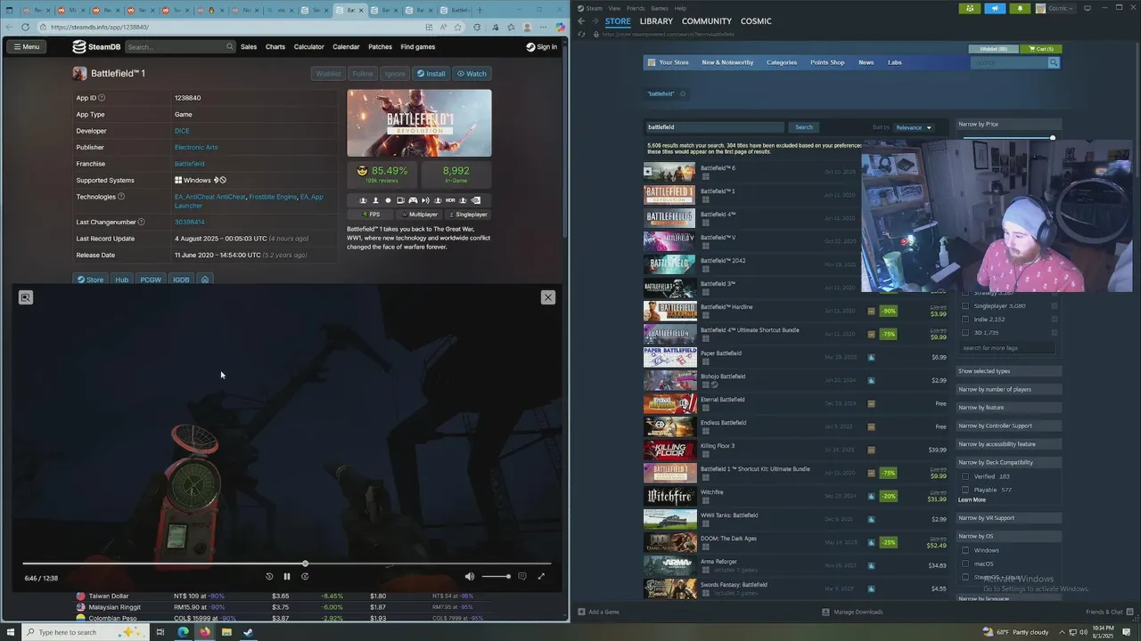Mute the video volume speaker icon

(470, 577)
